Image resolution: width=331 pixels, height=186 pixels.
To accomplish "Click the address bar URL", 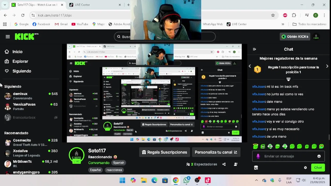I will pos(55,15).
